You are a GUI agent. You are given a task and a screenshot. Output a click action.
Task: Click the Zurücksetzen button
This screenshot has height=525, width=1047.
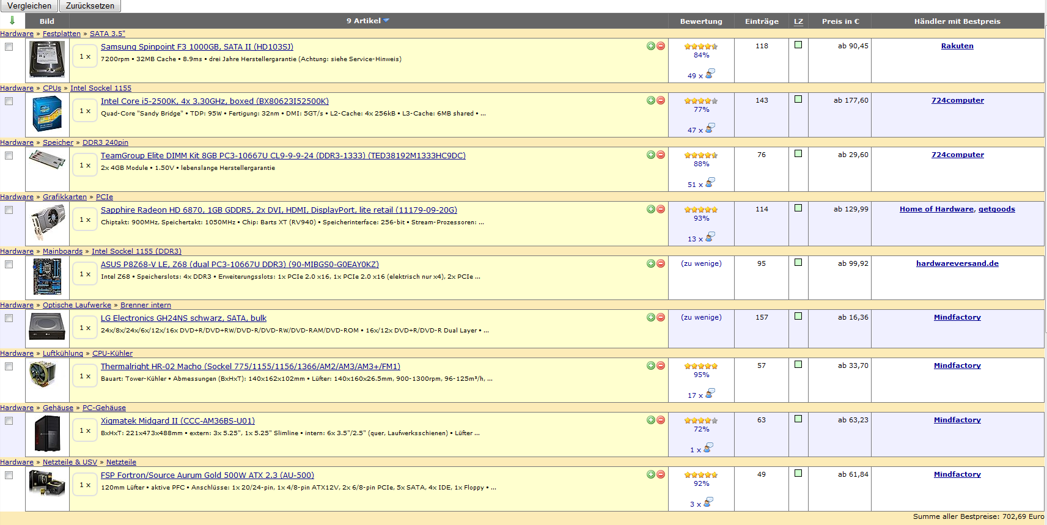tap(90, 6)
